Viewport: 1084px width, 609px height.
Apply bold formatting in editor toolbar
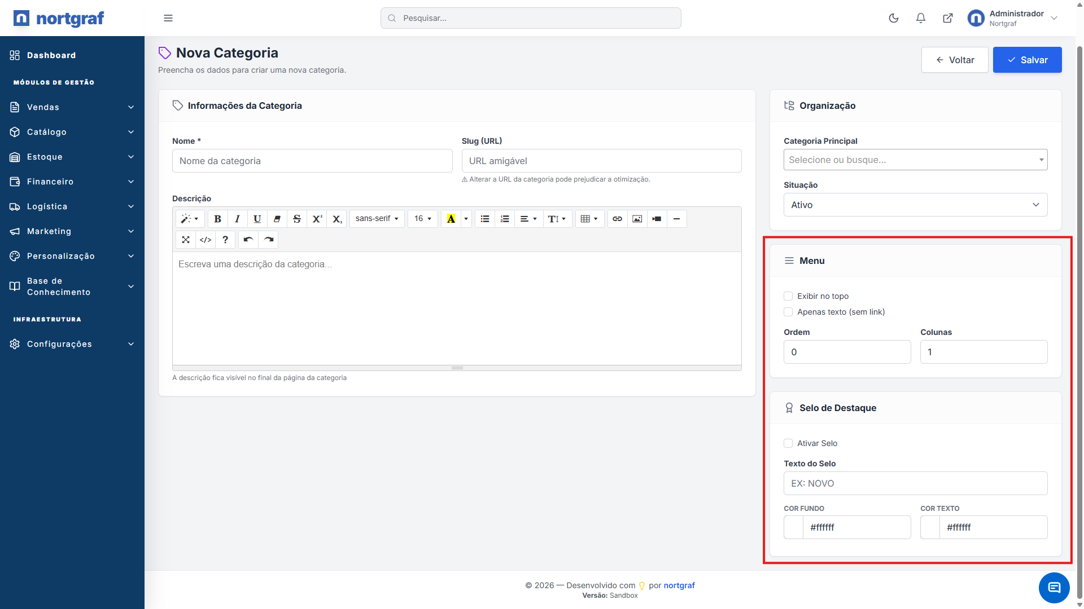217,219
